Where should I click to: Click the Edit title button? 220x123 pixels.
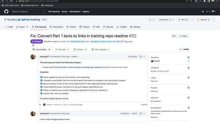174,36
